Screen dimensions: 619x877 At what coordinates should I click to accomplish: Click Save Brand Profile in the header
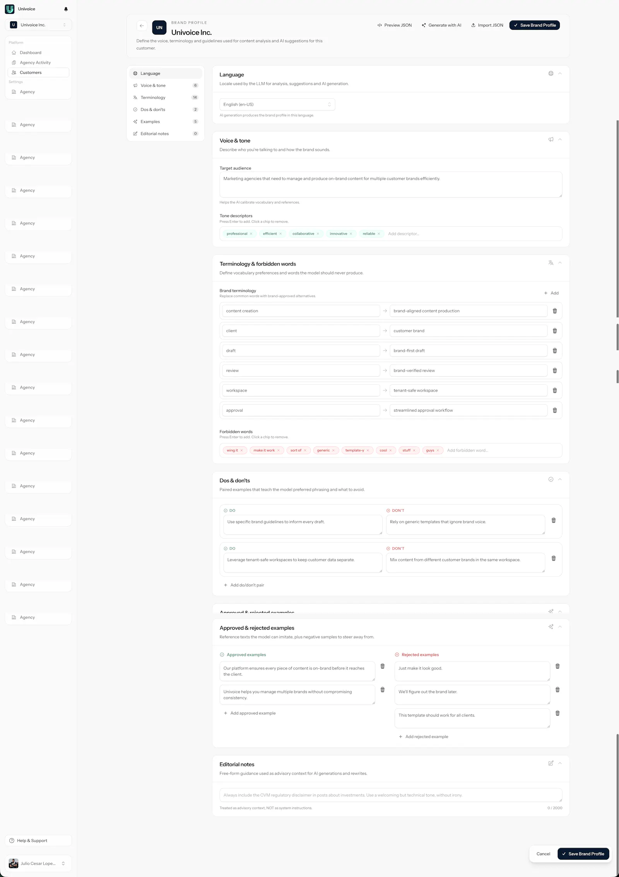tap(535, 25)
